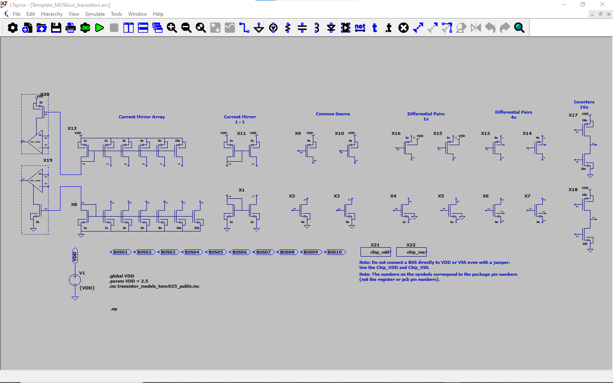613x383 pixels.
Task: Select the Duplicate tool with blue arrows
Action: point(418,28)
